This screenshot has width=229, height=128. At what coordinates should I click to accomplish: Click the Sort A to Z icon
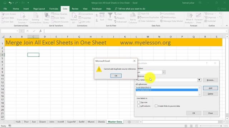coord(97,15)
